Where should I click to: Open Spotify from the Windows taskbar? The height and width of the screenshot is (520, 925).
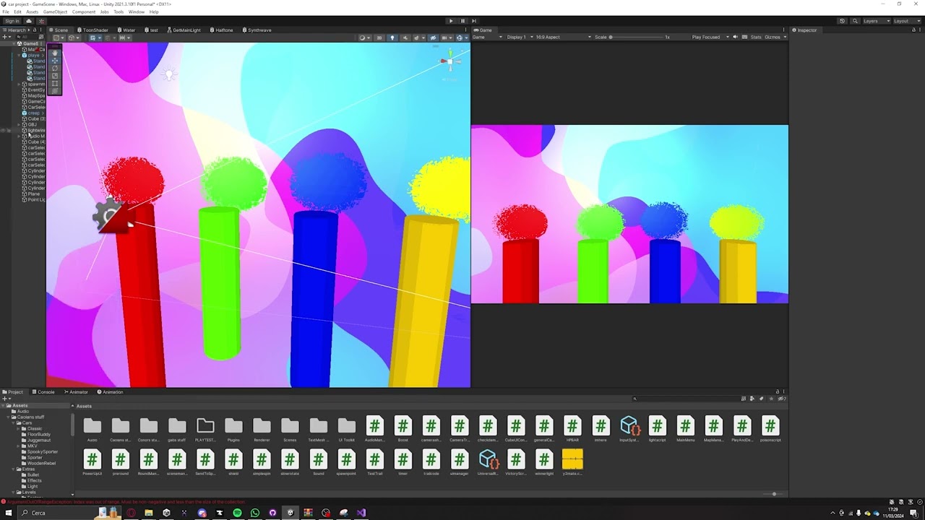tap(237, 513)
